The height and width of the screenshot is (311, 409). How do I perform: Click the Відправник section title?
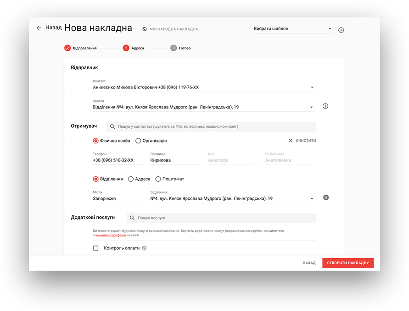[84, 68]
